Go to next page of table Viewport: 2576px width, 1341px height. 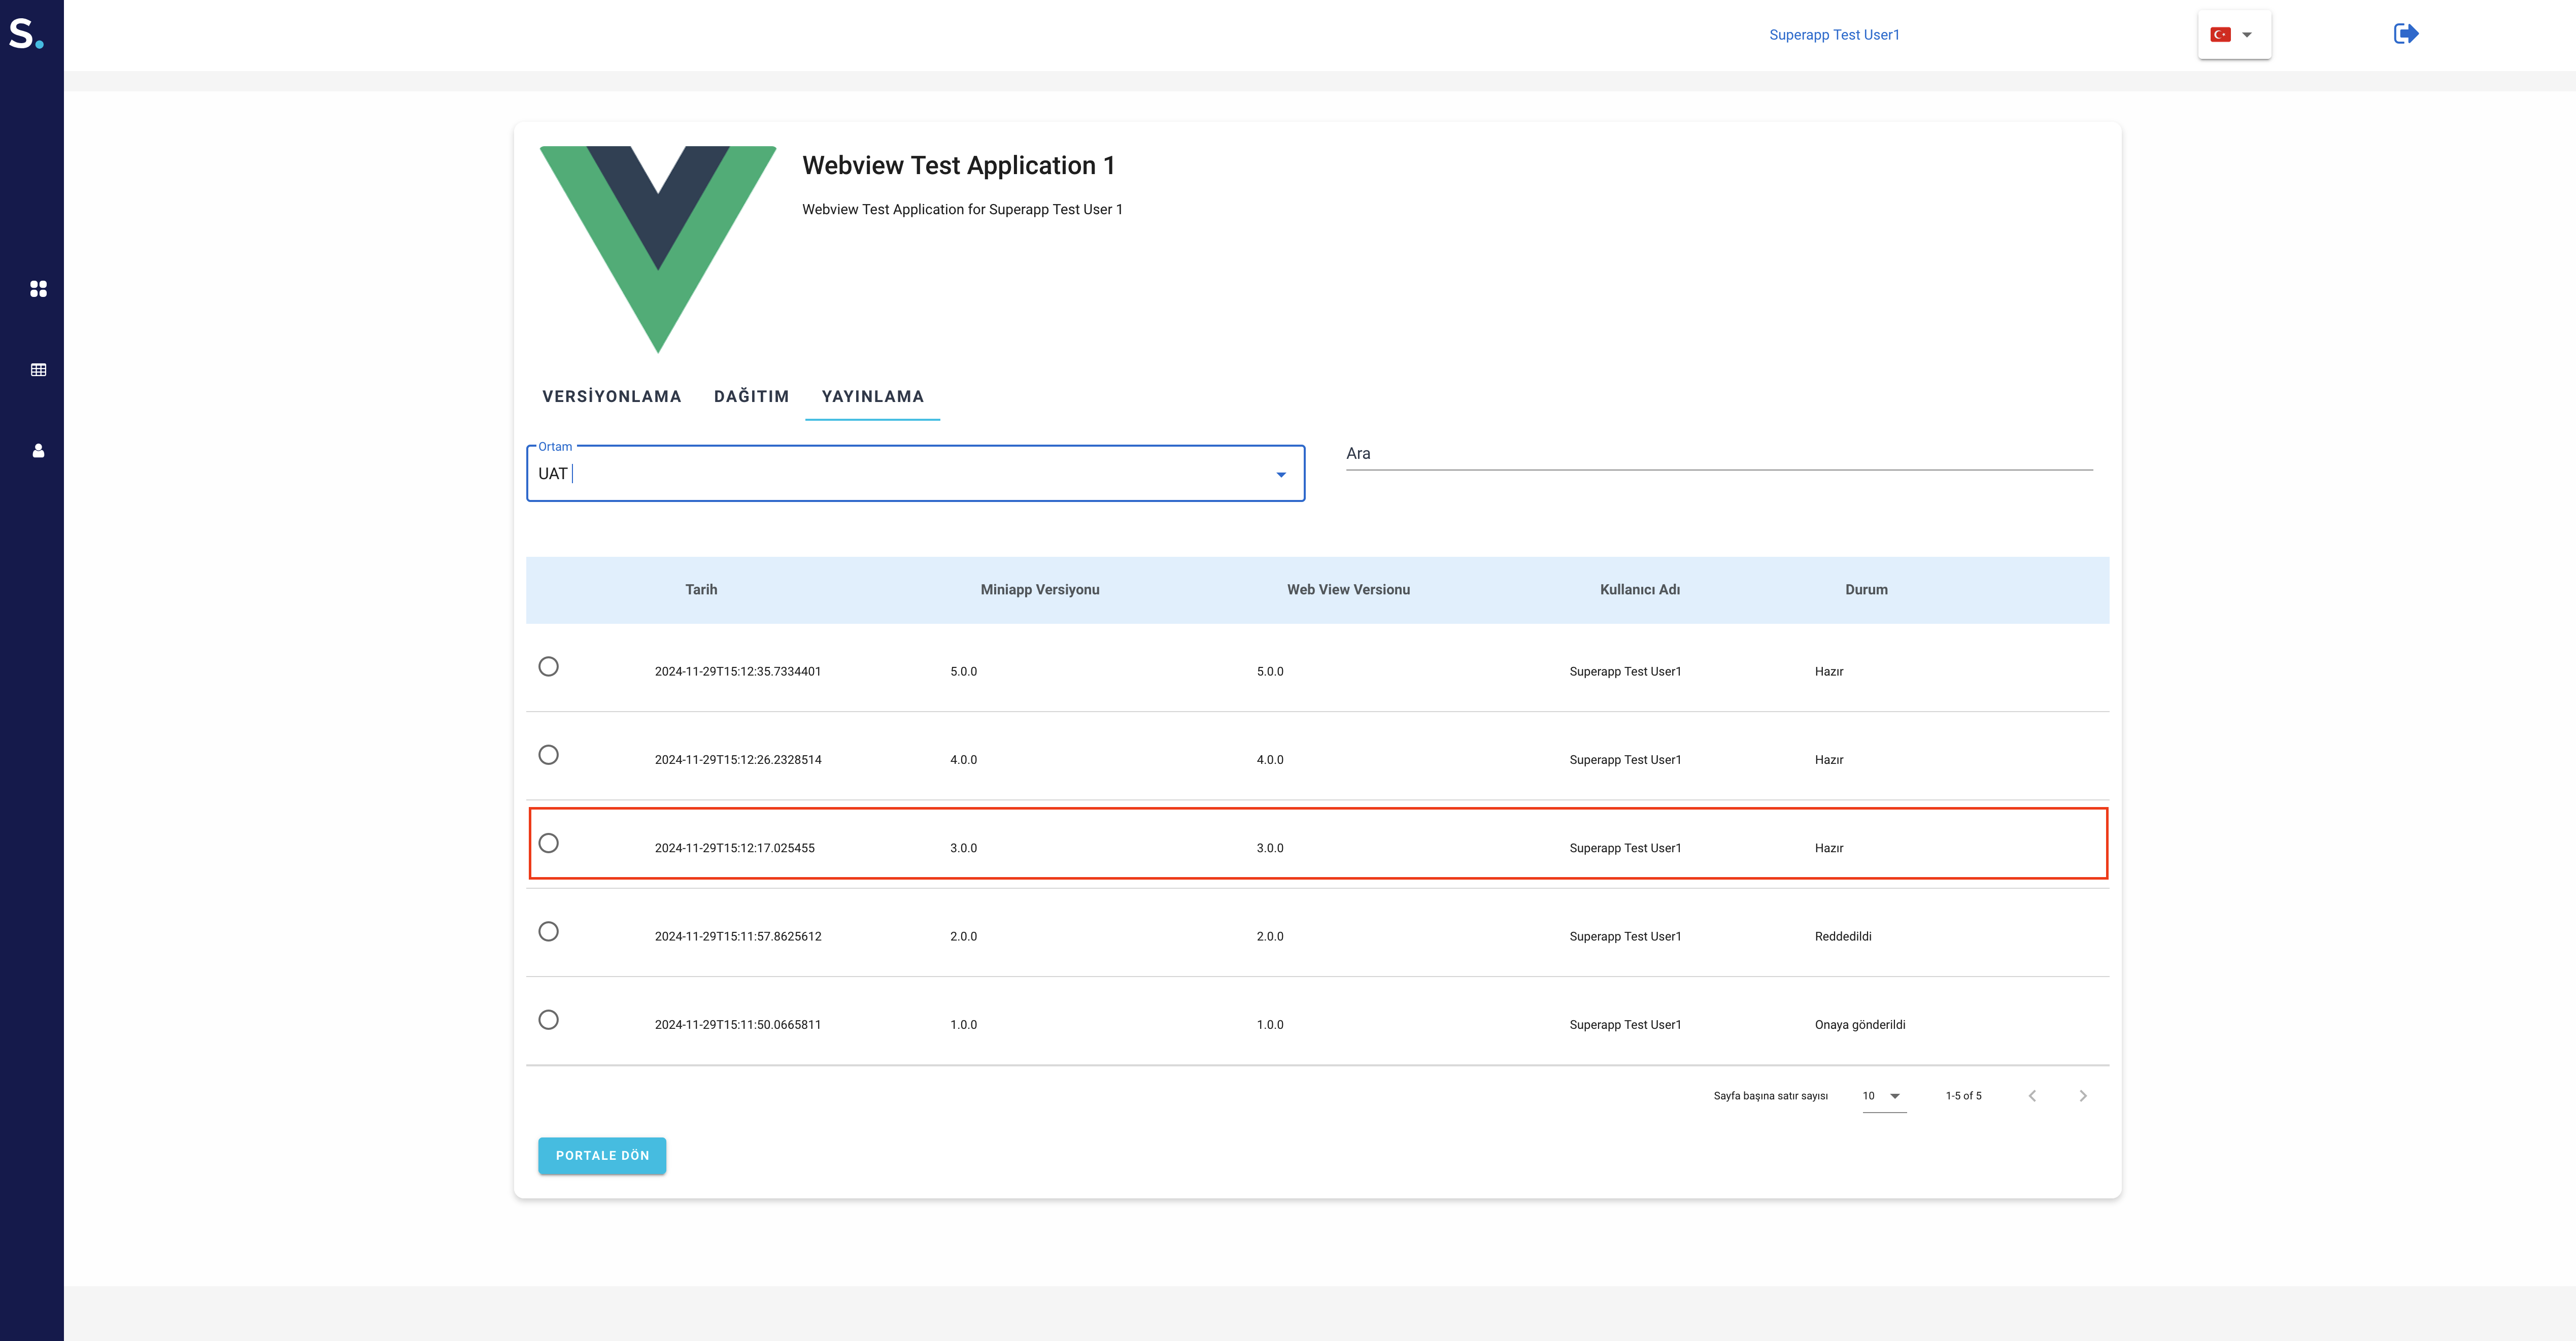2083,1096
